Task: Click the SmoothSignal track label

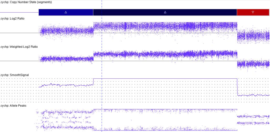Action: [14, 75]
